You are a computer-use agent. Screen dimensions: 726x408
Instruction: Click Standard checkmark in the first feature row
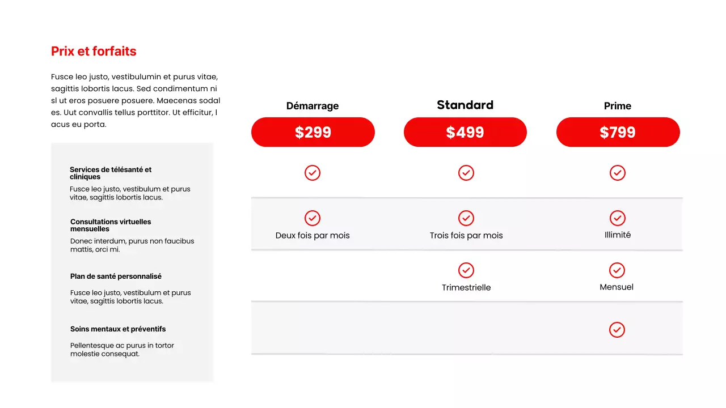pos(466,173)
